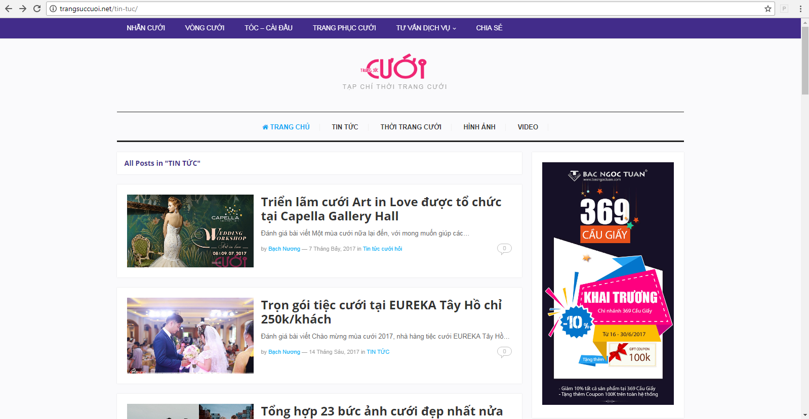The height and width of the screenshot is (419, 809).
Task: Select the HÌNH ẢNH navigation tab
Action: [x=479, y=127]
